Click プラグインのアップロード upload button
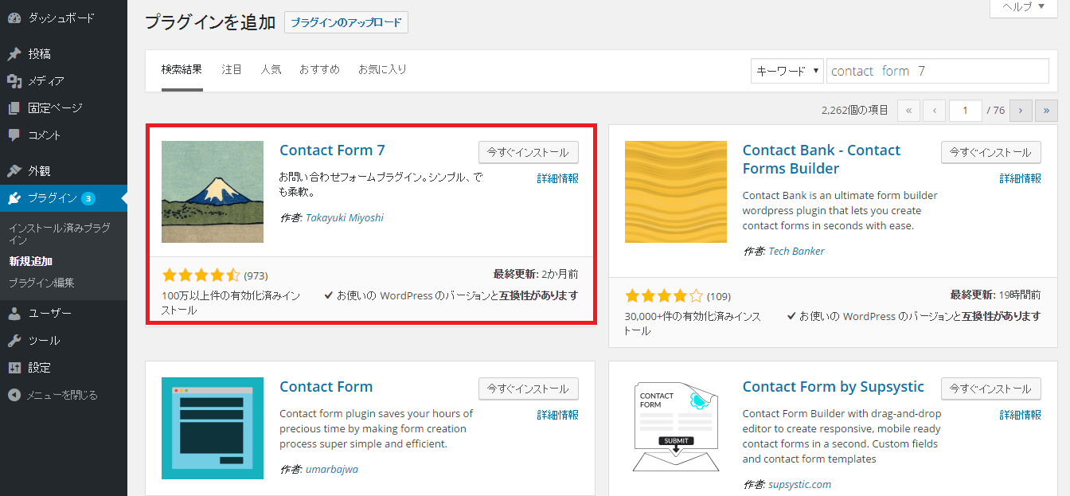Viewport: 1070px width, 496px height. click(346, 22)
